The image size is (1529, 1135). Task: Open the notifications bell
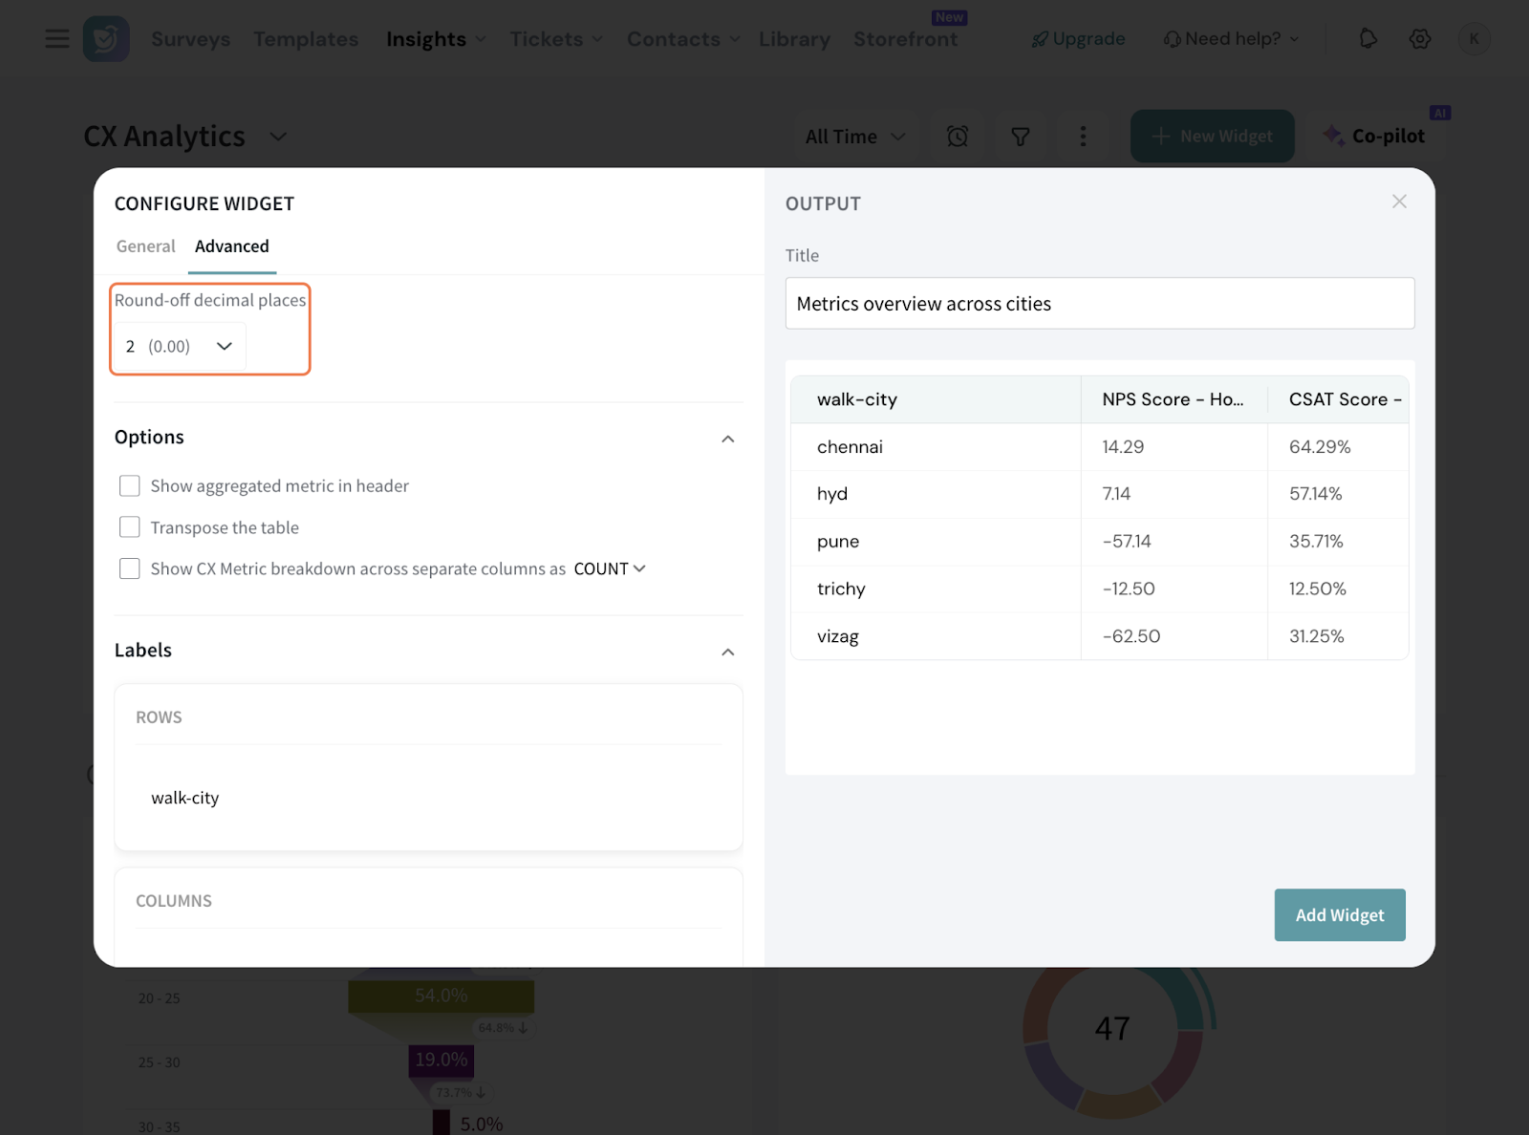pyautogui.click(x=1367, y=39)
